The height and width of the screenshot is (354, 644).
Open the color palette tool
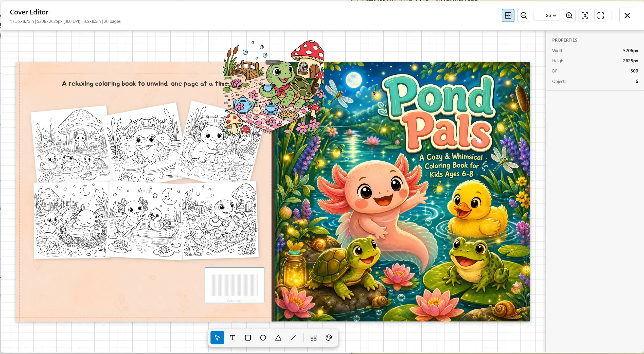329,338
